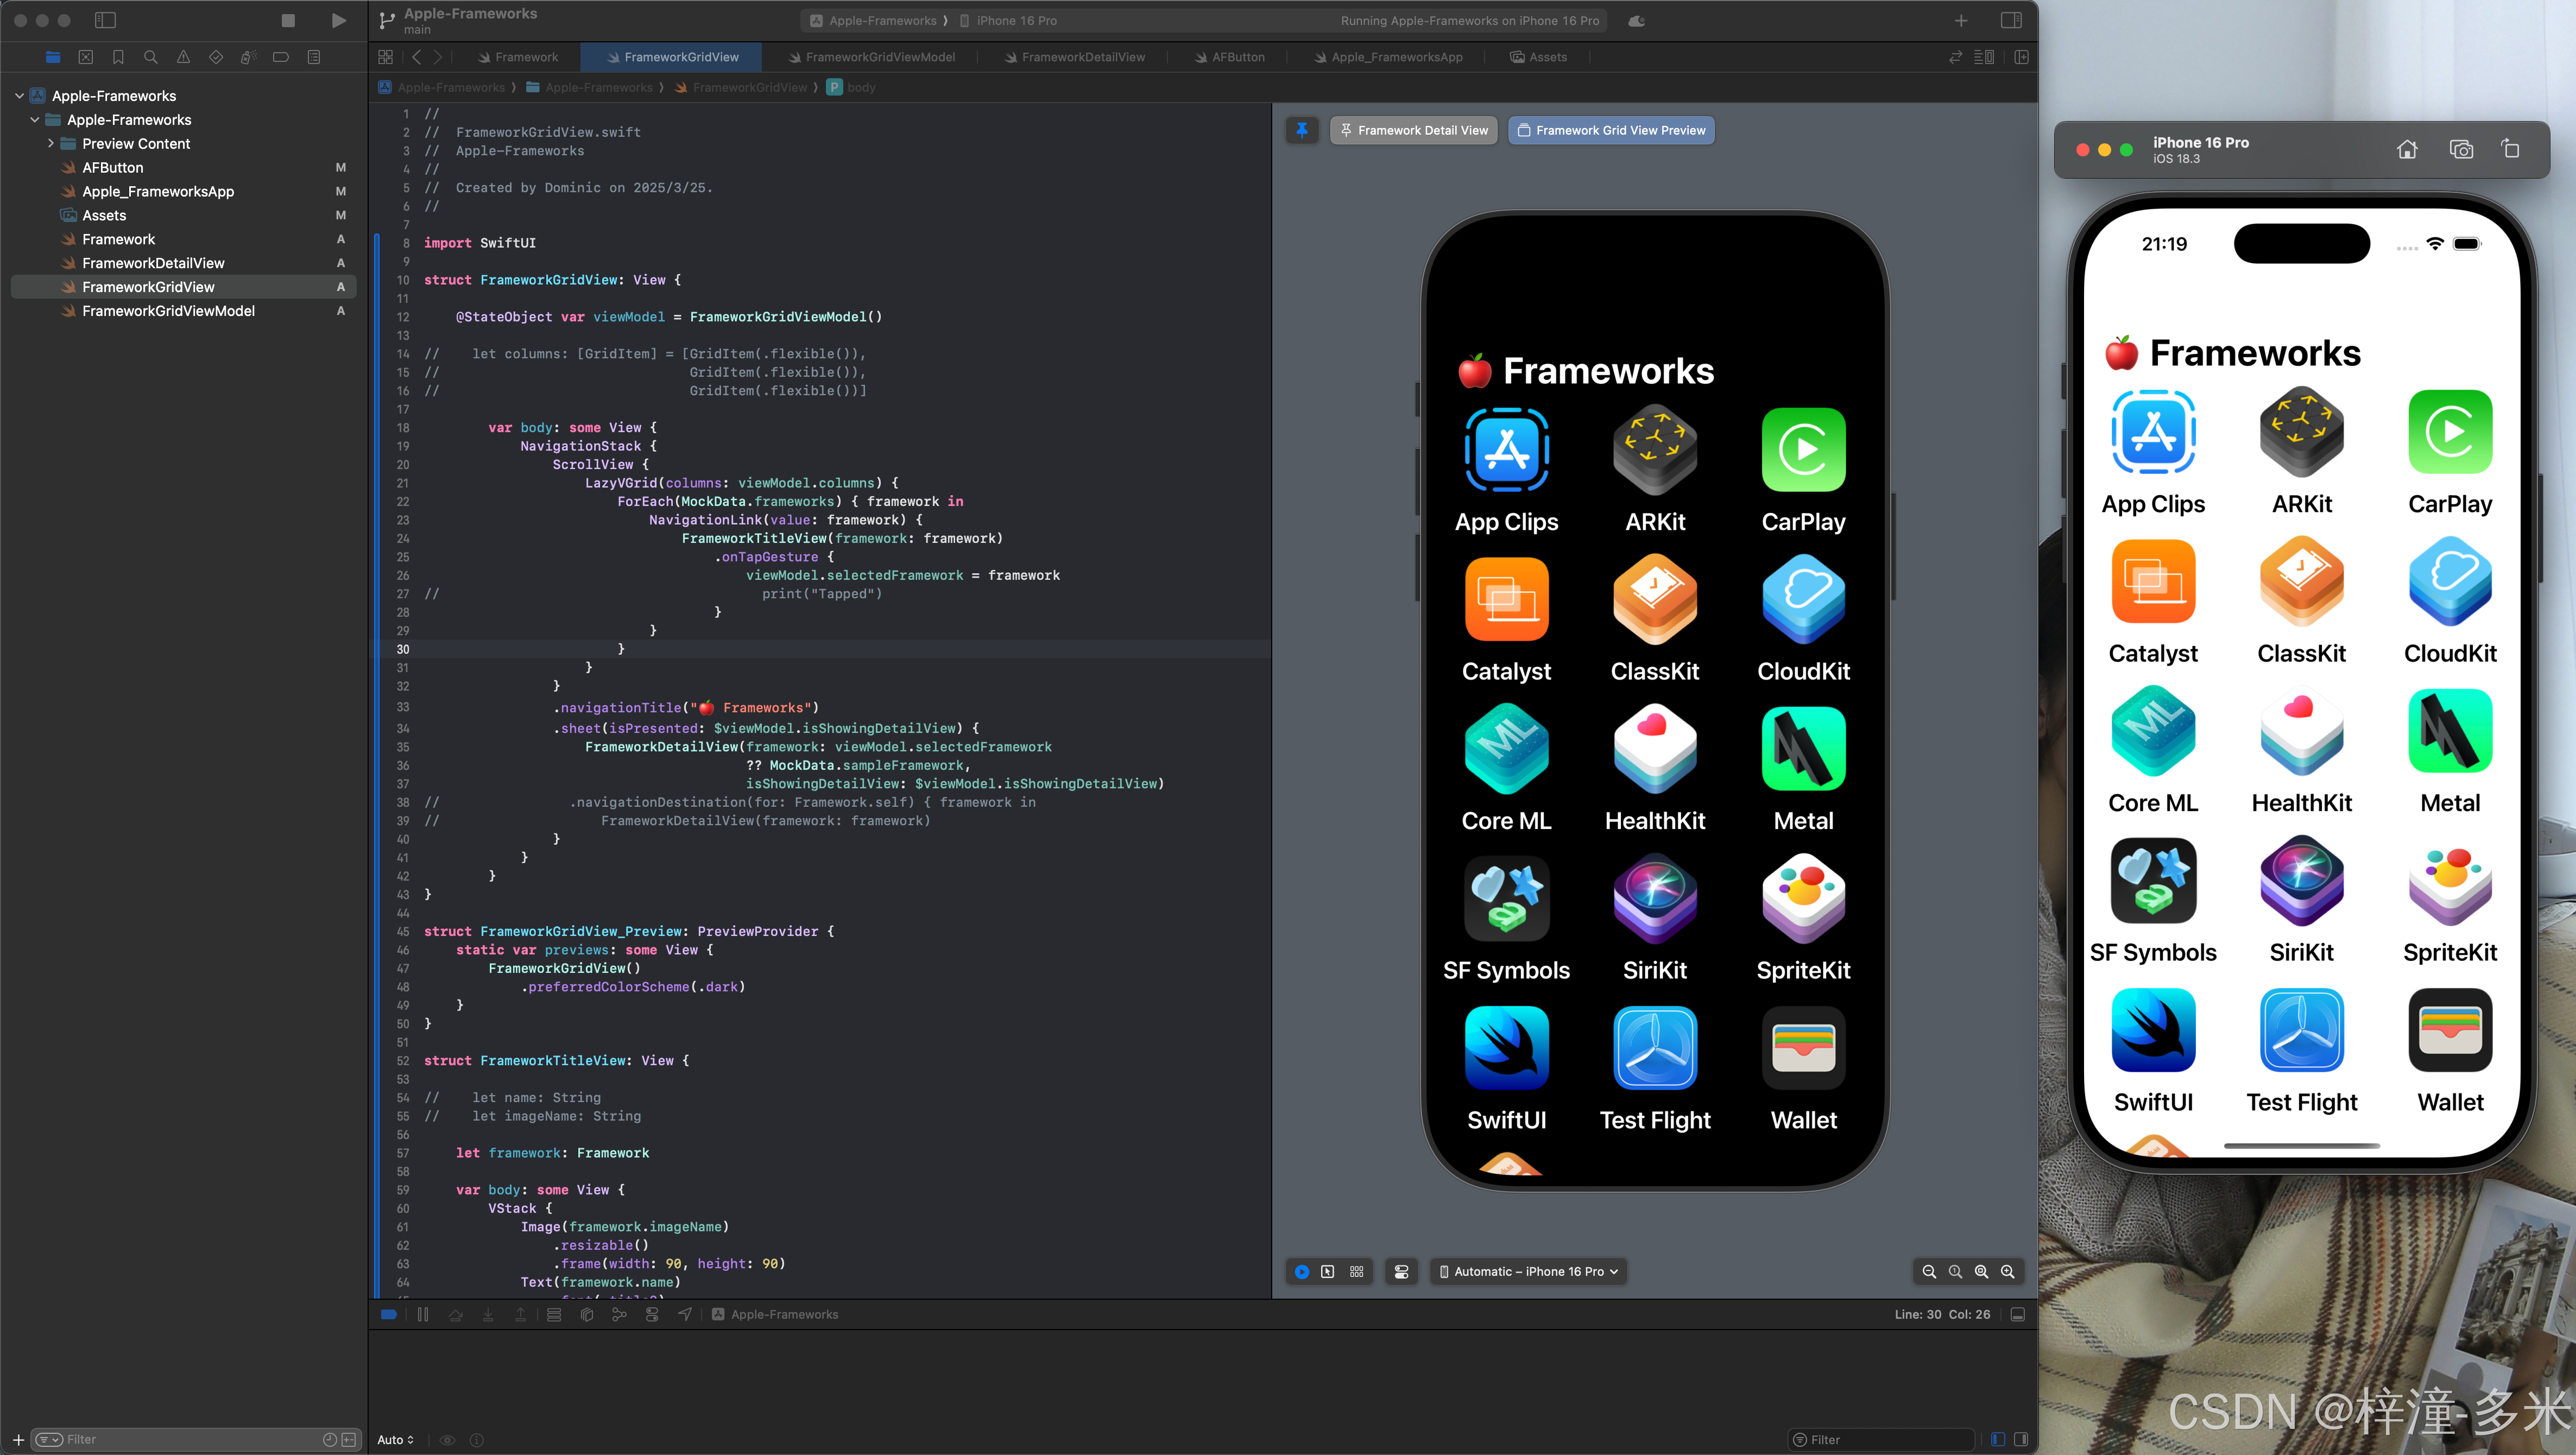Open the Find navigator magnifier icon
This screenshot has width=2576, height=1455.
point(151,57)
